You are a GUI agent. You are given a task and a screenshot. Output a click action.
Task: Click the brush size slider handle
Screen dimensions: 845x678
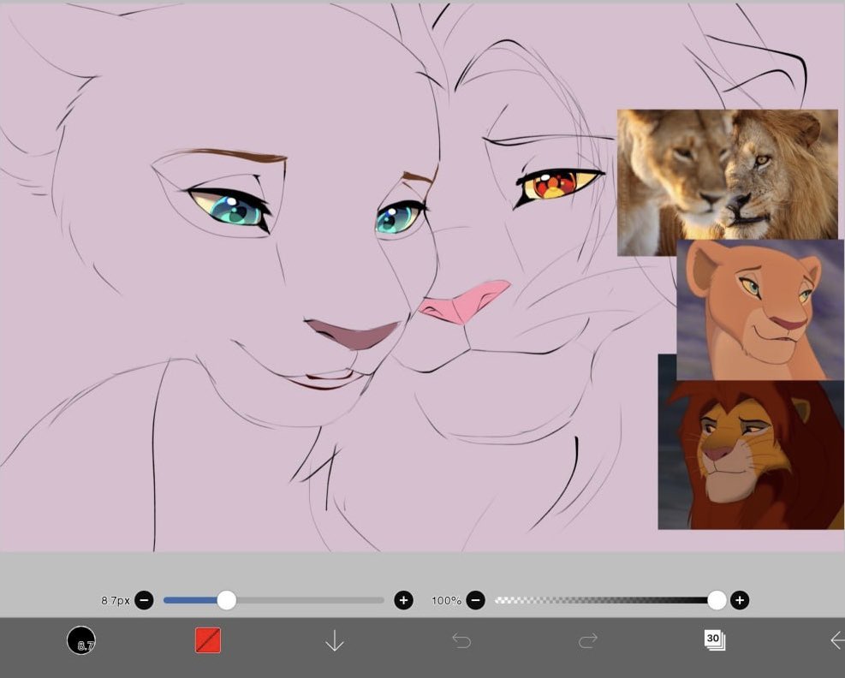click(x=226, y=600)
